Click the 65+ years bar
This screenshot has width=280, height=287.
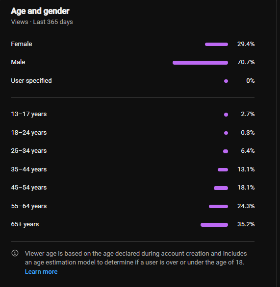point(214,225)
